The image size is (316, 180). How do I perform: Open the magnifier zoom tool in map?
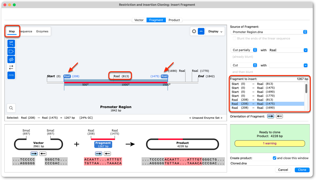click(x=11, y=108)
